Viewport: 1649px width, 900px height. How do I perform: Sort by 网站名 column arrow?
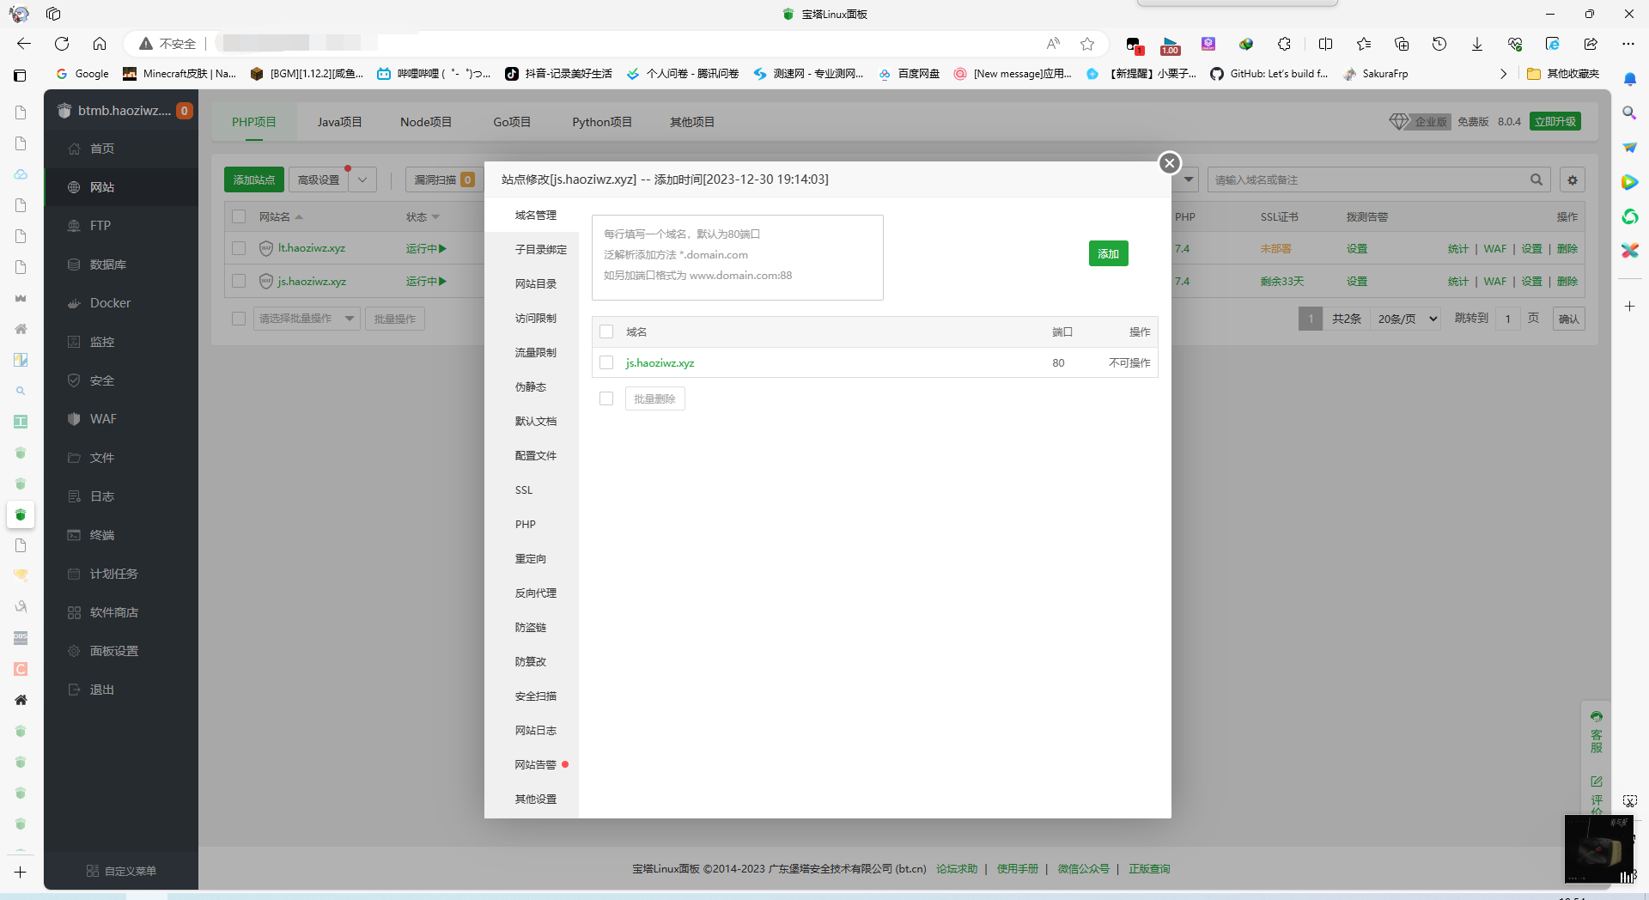(x=299, y=217)
